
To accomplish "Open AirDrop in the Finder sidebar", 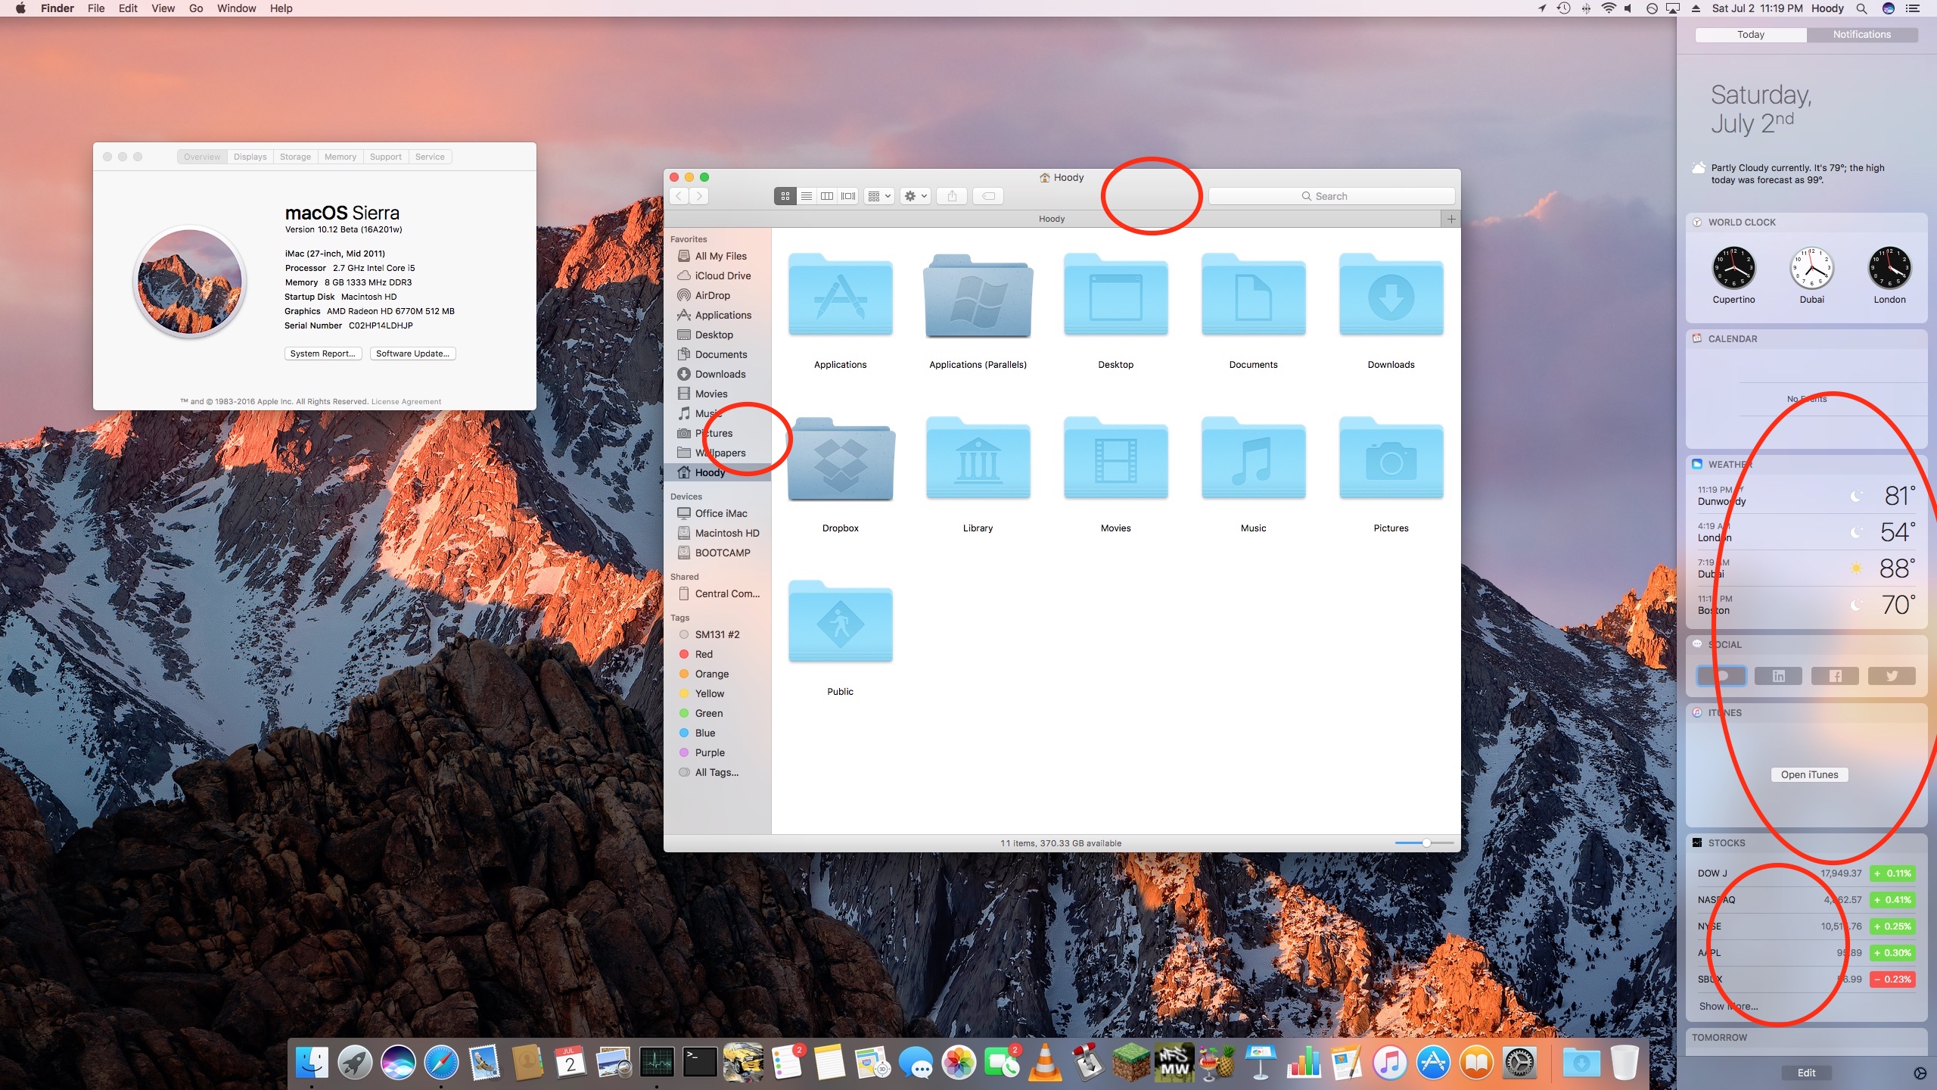I will pos(713,295).
